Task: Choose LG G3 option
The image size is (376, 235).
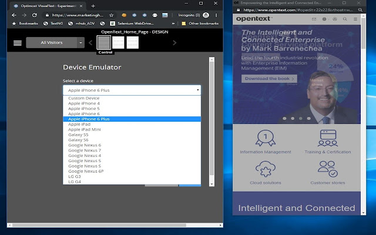Action: [132, 176]
